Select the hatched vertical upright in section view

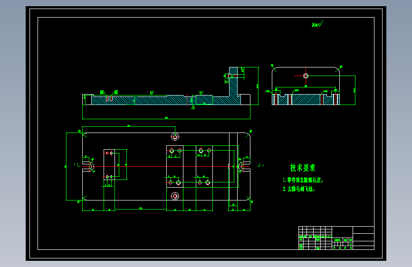(233, 82)
